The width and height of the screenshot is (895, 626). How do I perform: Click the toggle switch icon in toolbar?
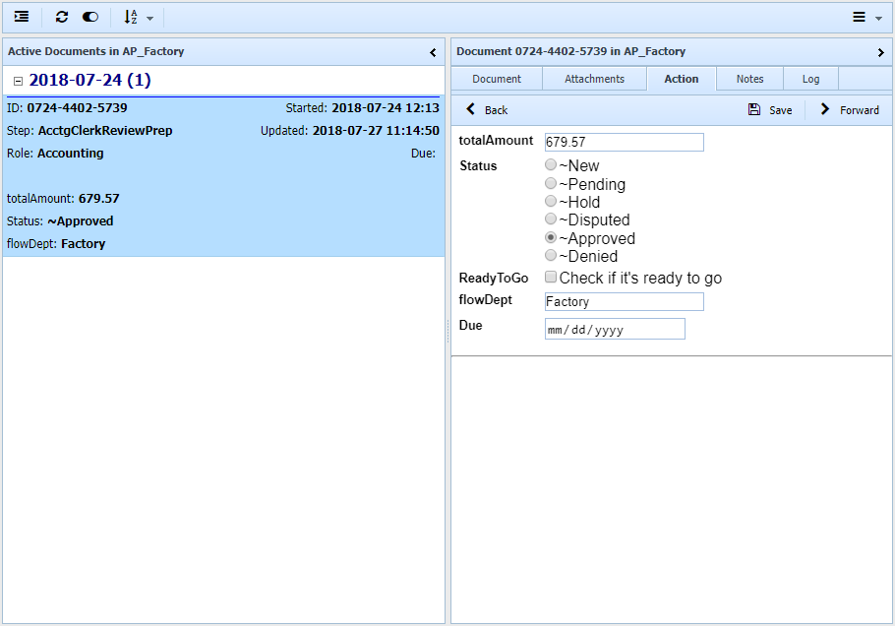pos(90,17)
